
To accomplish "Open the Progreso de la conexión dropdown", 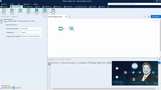I will [32, 36].
